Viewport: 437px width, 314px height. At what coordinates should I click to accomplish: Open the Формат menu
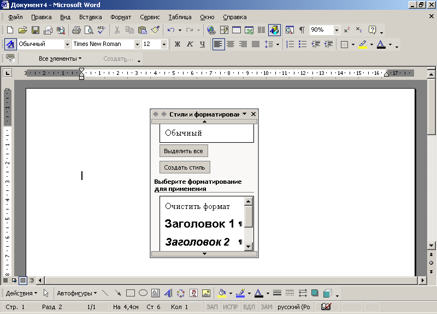point(121,17)
